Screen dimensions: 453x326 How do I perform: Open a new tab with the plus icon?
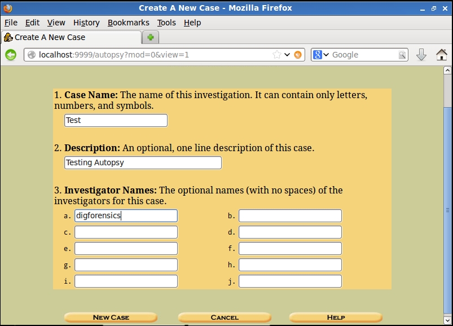[151, 37]
